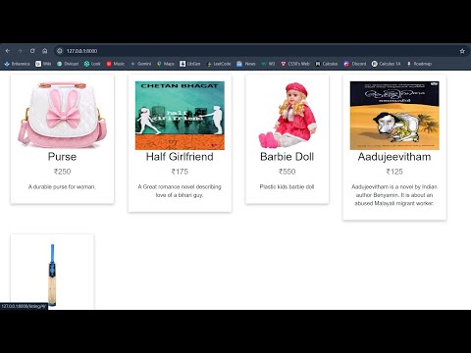The height and width of the screenshot is (353, 471).
Task: Click the ₹175 price on Half Girlfriend card
Action: point(180,172)
